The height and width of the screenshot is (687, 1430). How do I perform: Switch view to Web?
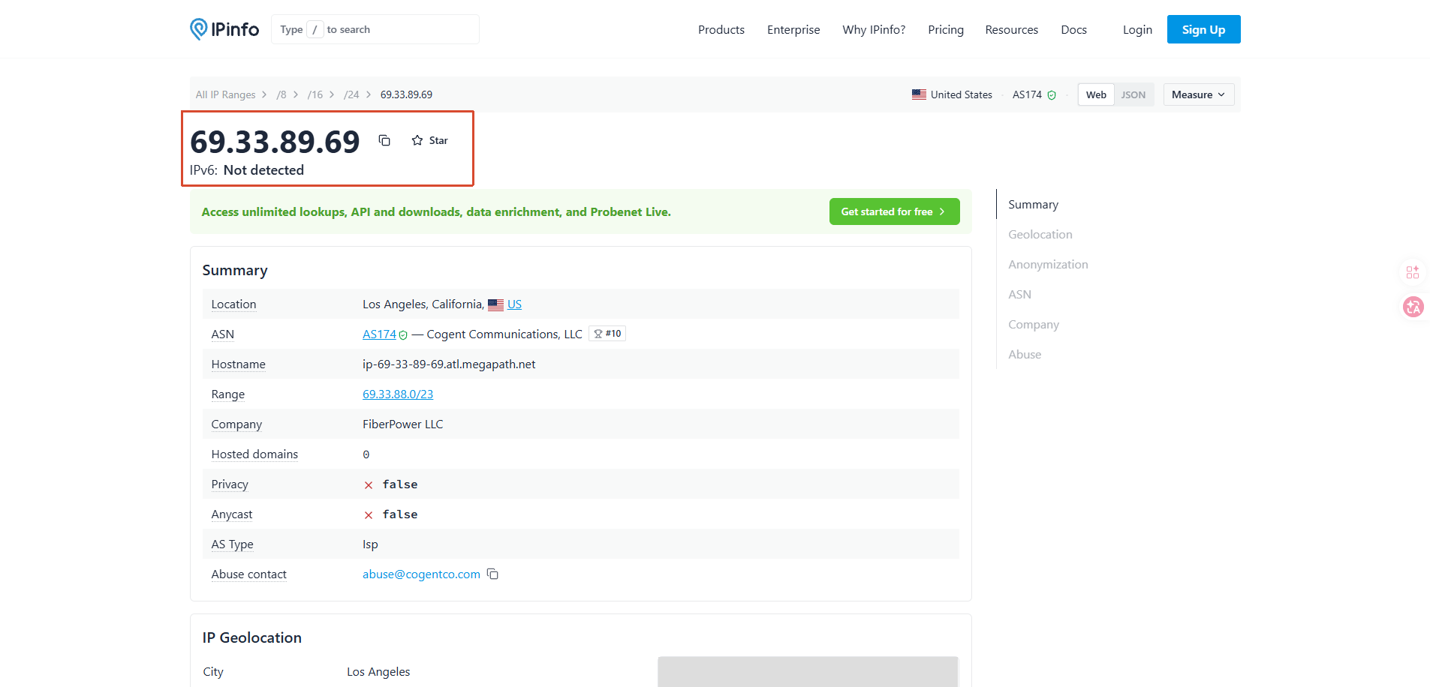(x=1096, y=94)
